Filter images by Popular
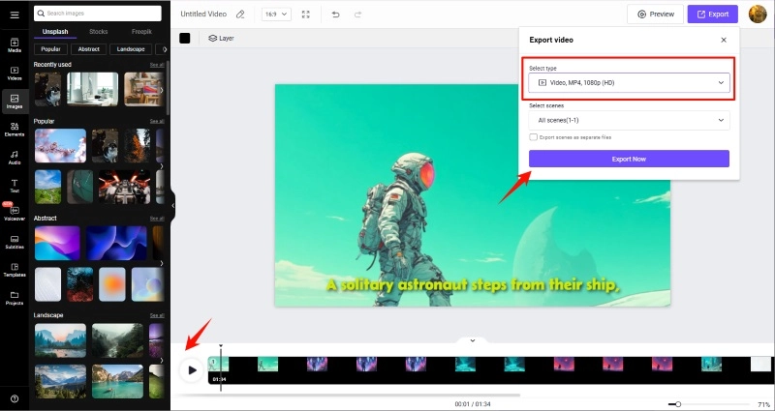 tap(50, 49)
